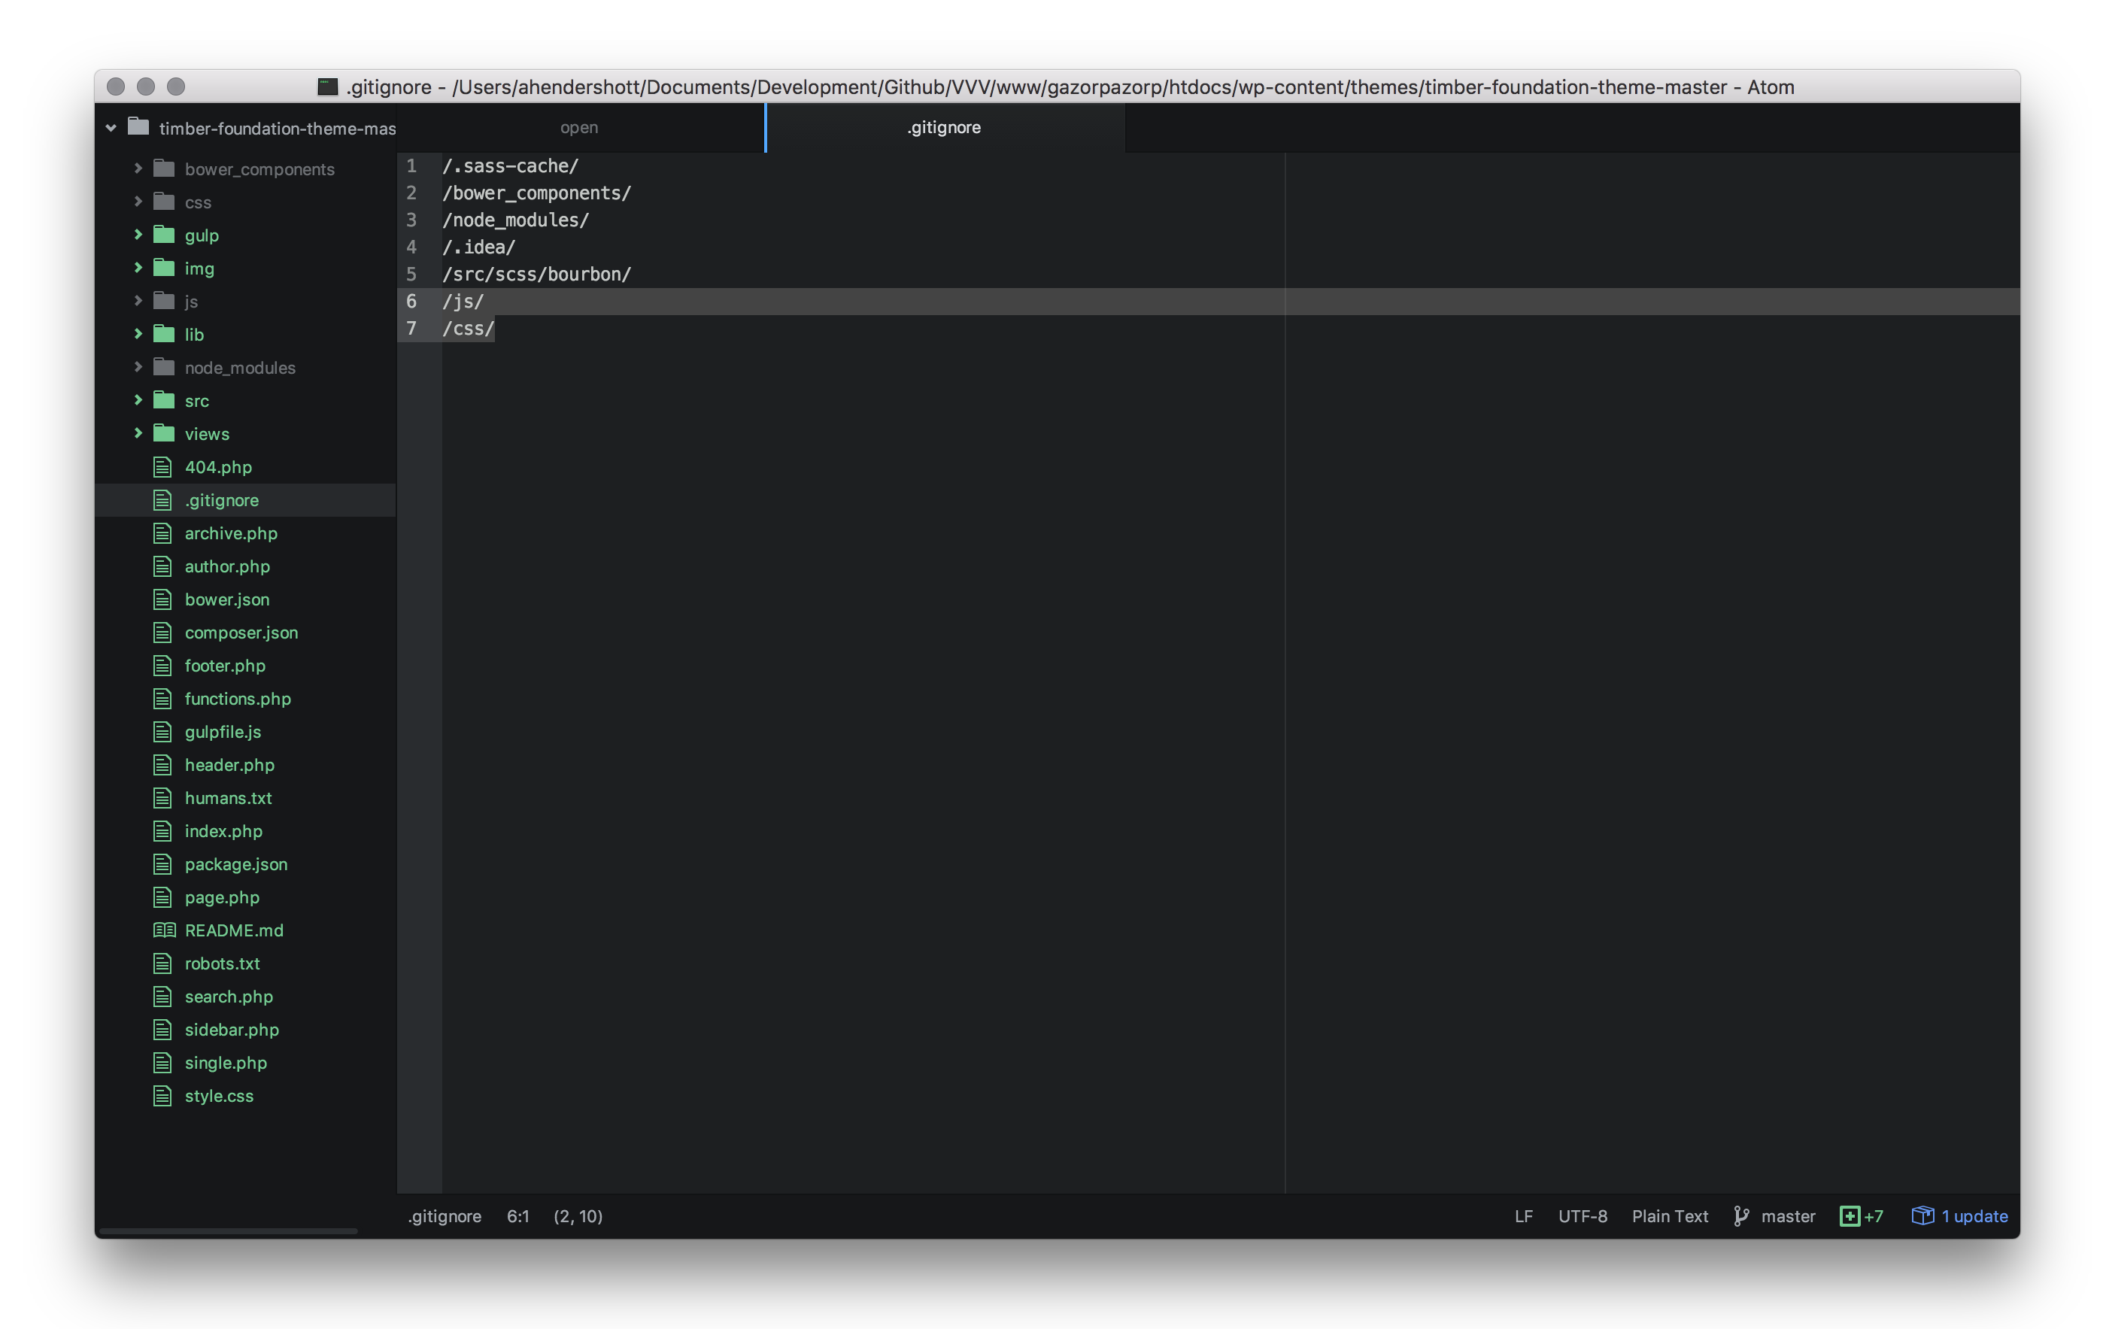Click line number 1 in gutter
This screenshot has width=2109, height=1329.
coord(411,165)
